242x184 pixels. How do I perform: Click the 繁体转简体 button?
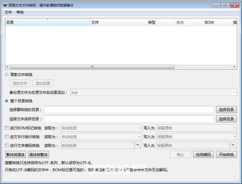point(15,155)
